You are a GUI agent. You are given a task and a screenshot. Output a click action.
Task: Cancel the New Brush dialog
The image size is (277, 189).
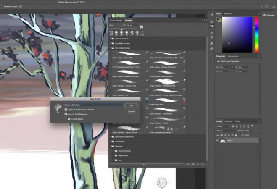[x=131, y=111]
